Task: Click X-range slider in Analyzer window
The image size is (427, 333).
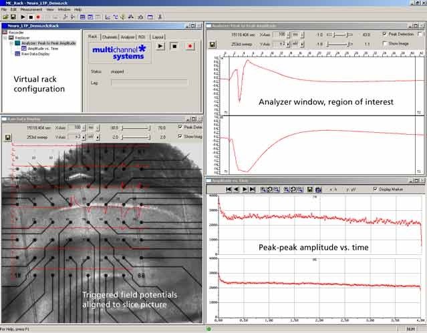Action: pyautogui.click(x=339, y=35)
